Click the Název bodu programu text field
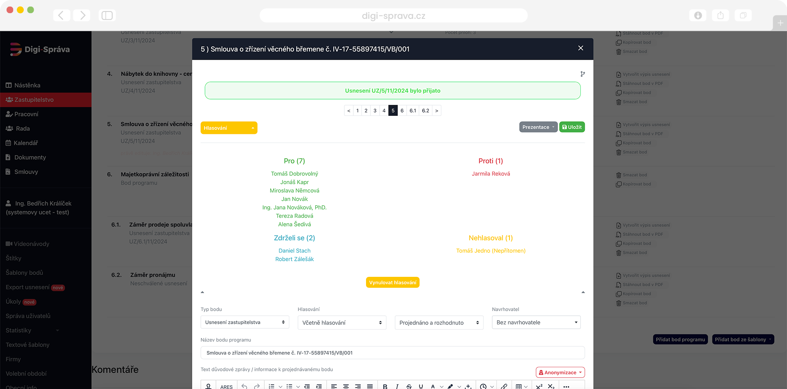This screenshot has height=389, width=787. pos(392,353)
